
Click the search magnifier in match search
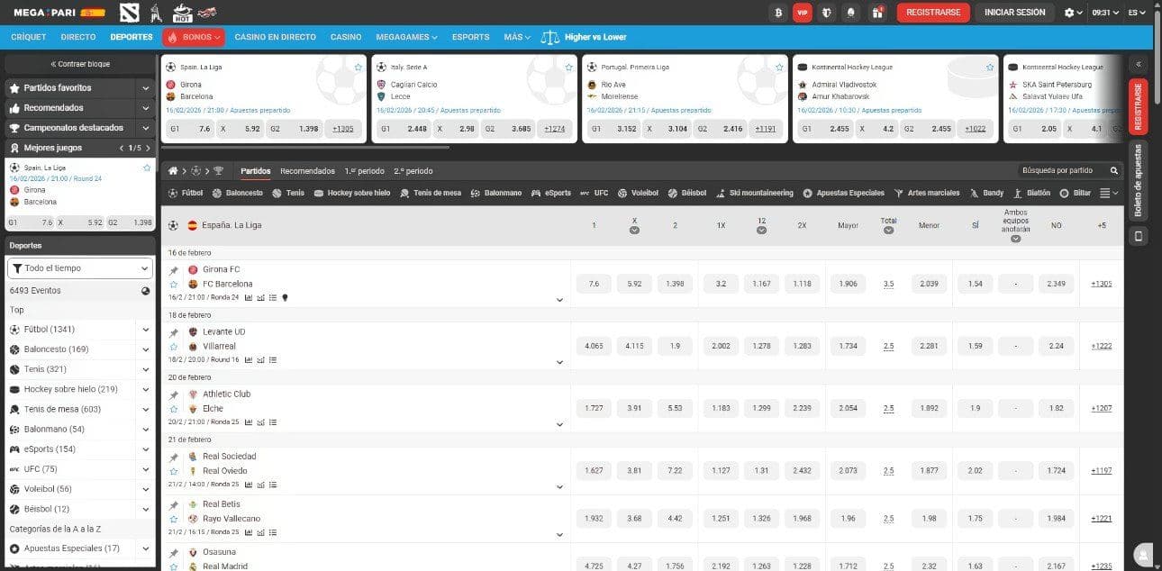coord(1114,171)
